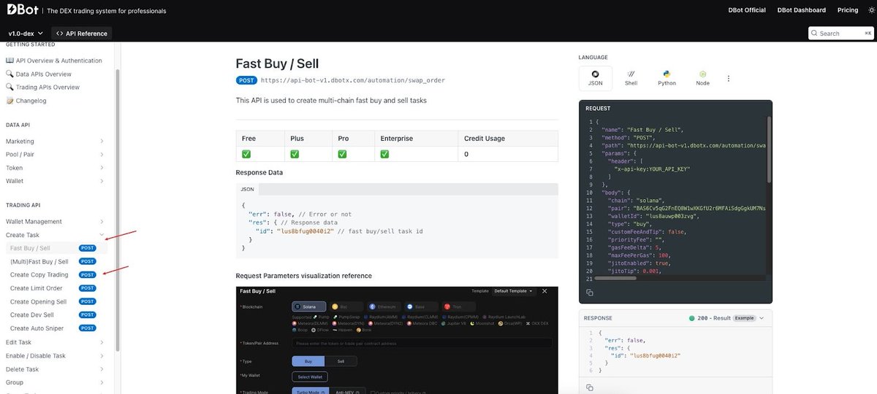The width and height of the screenshot is (877, 394).
Task: Expand the Edit Task section
Action: pos(55,342)
